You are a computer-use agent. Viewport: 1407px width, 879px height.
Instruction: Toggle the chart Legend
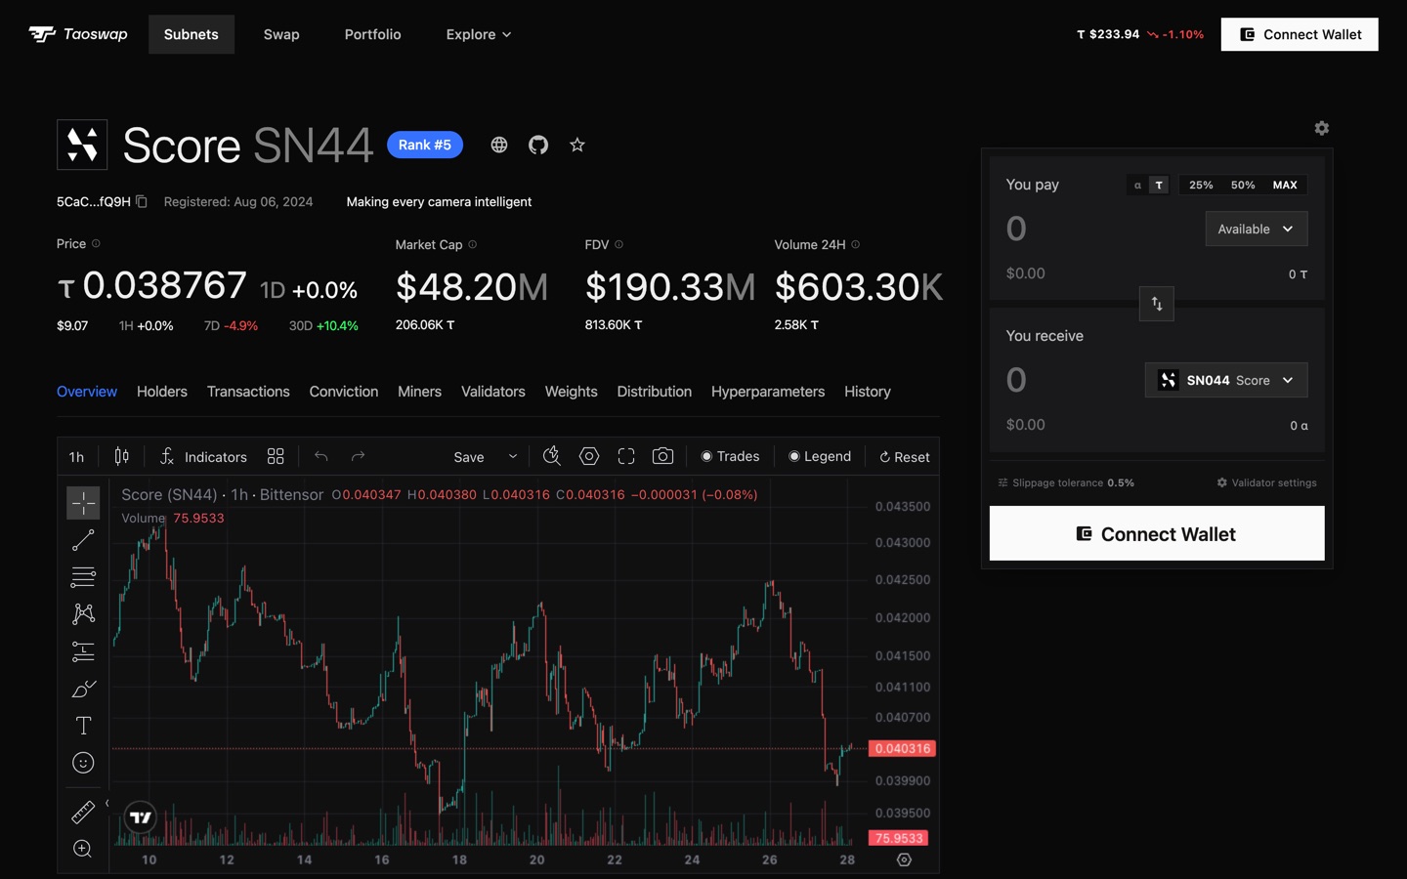point(820,456)
